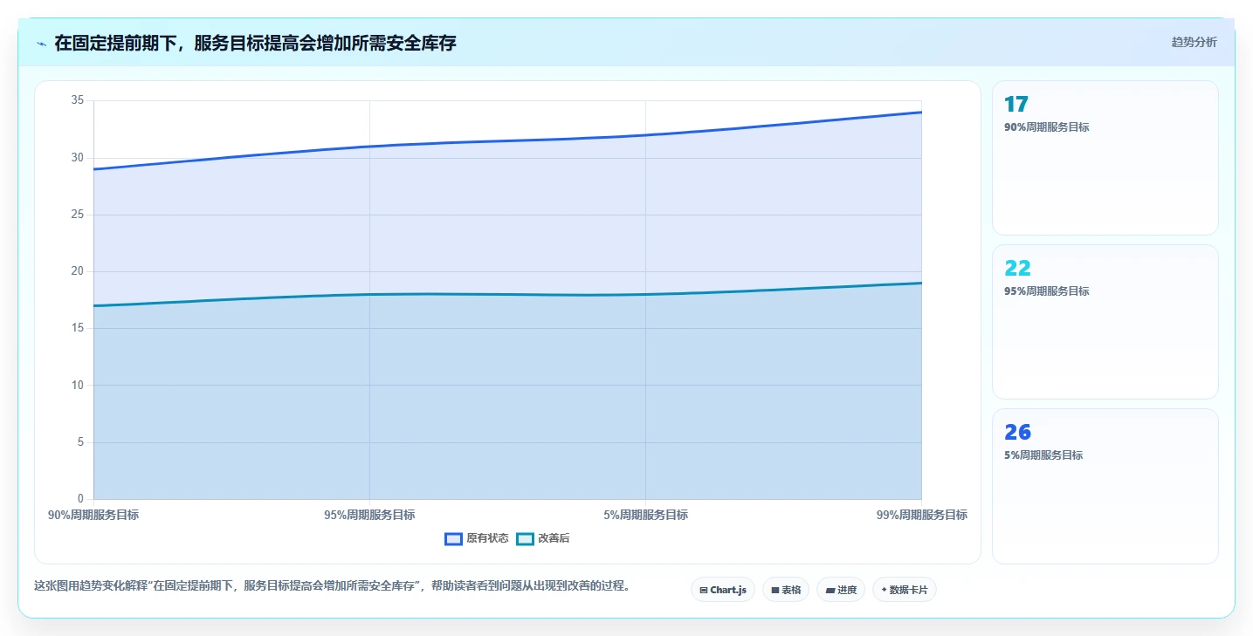Image resolution: width=1253 pixels, height=636 pixels.
Task: Click the icon inside the Chart.js chip
Action: pyautogui.click(x=704, y=591)
